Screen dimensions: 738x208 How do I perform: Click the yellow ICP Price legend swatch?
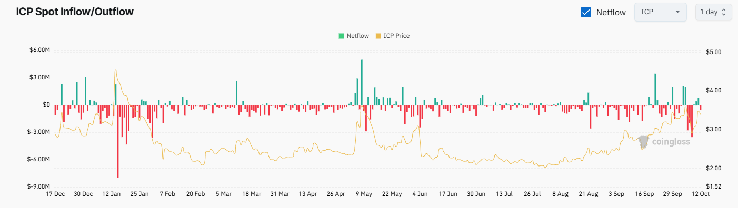pyautogui.click(x=378, y=36)
